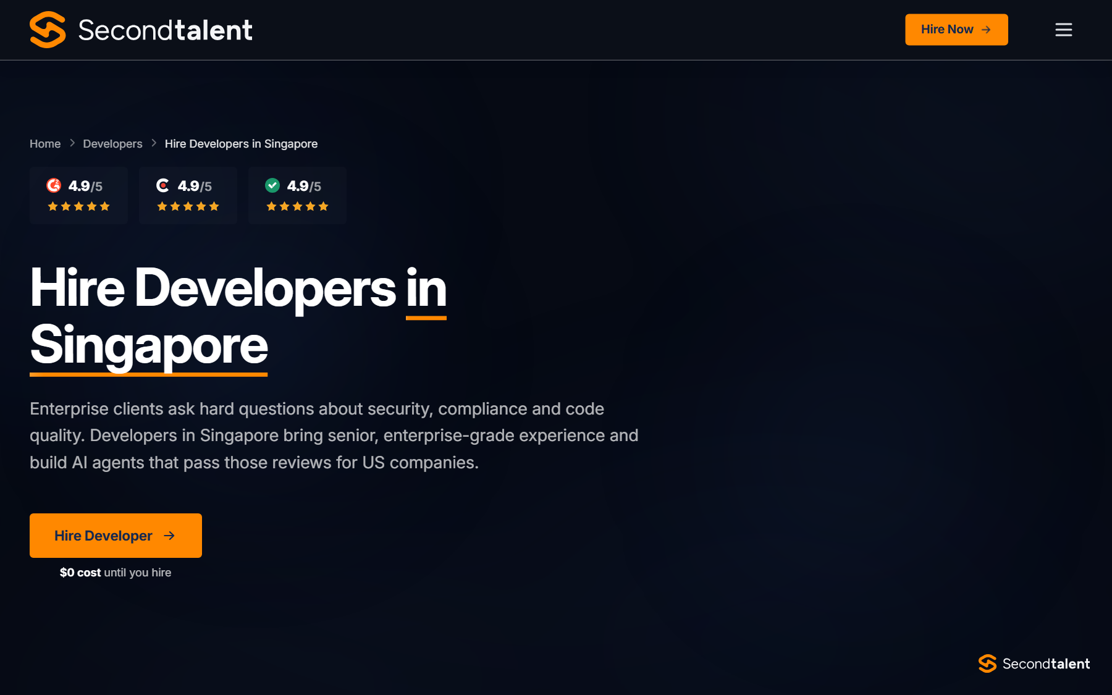Click the green checkmark rating icon
Viewport: 1112px width, 695px height.
(272, 185)
